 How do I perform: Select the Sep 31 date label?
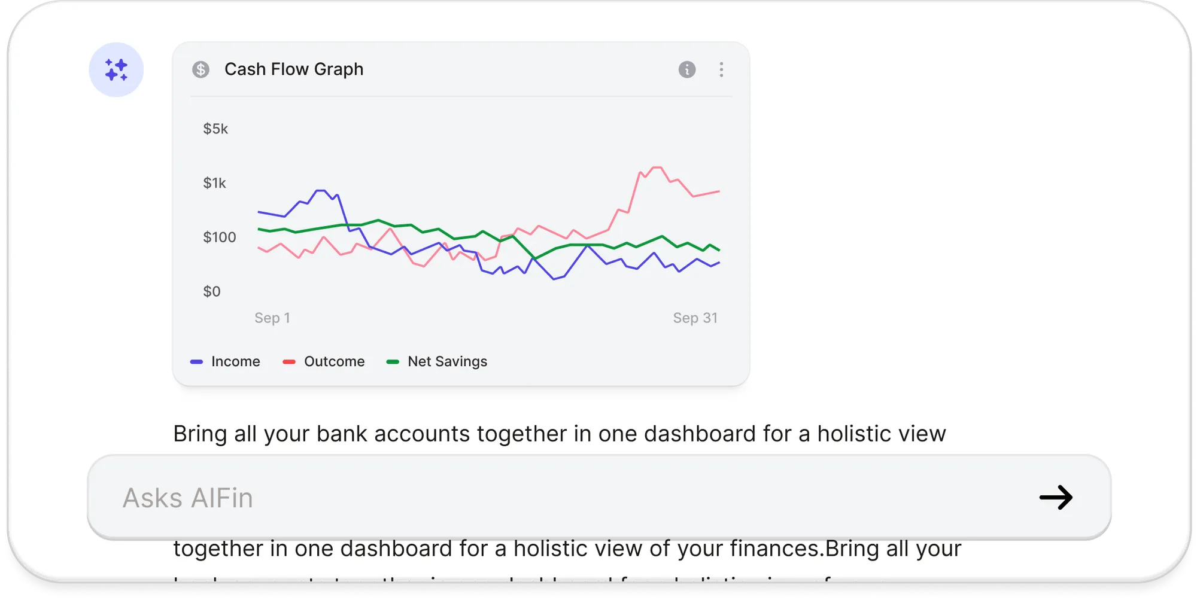point(695,318)
